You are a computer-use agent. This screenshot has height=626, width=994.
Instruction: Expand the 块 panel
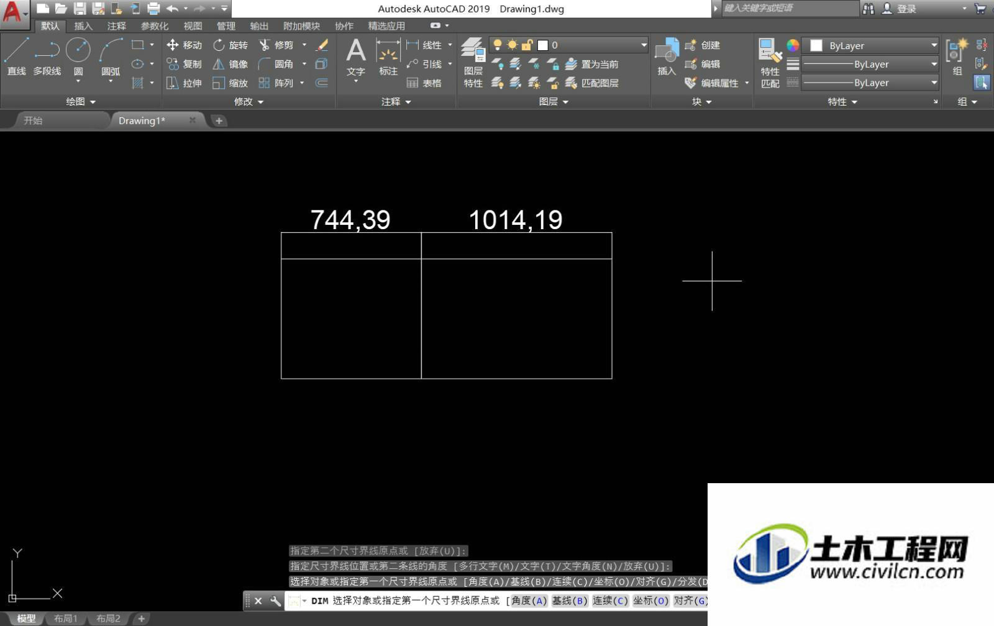tap(702, 101)
